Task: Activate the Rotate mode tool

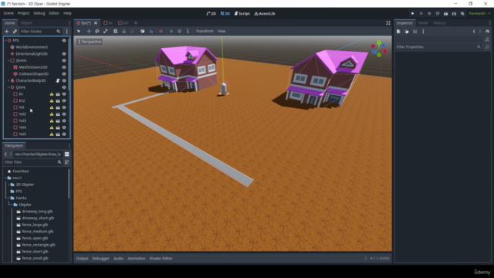Action: click(97, 31)
